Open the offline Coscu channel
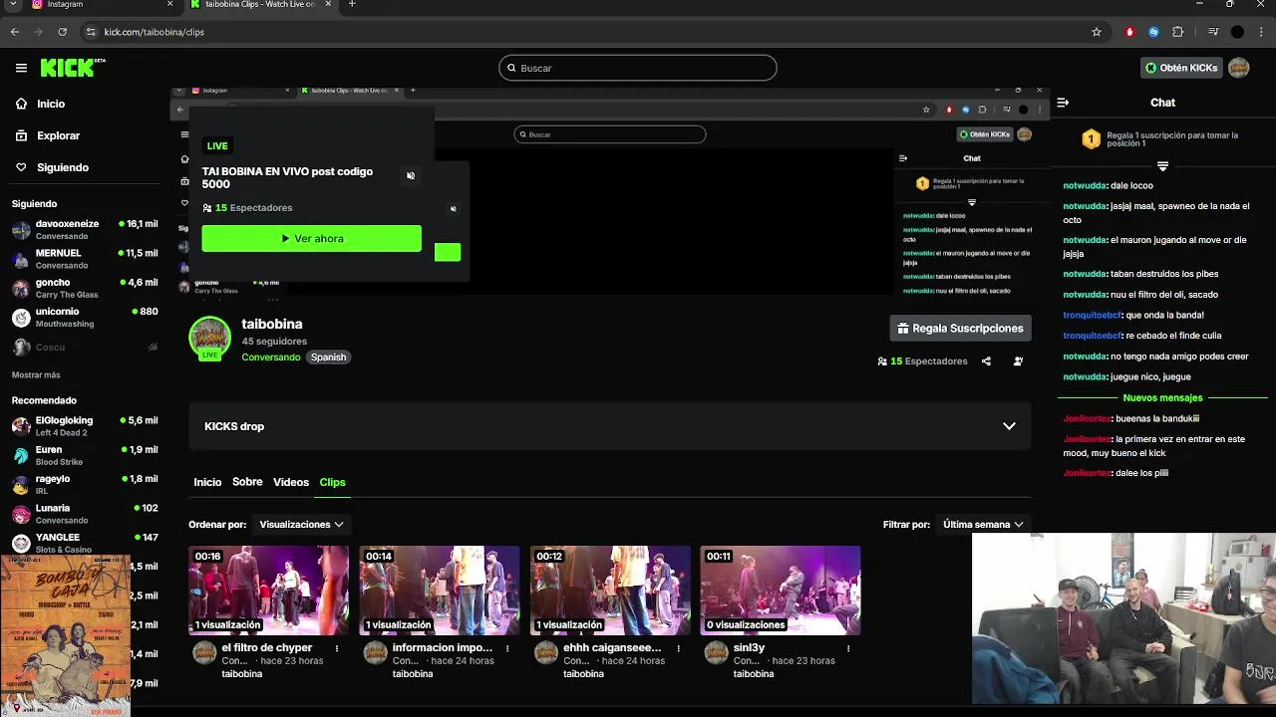 pyautogui.click(x=85, y=347)
